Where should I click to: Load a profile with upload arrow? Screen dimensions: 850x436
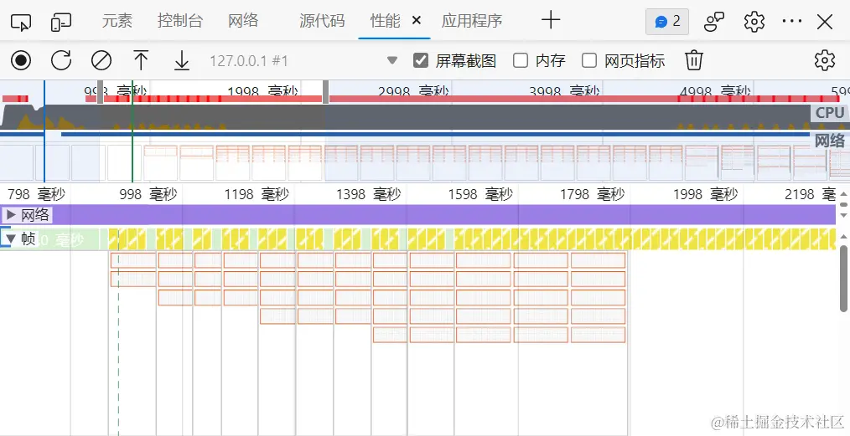pyautogui.click(x=141, y=60)
